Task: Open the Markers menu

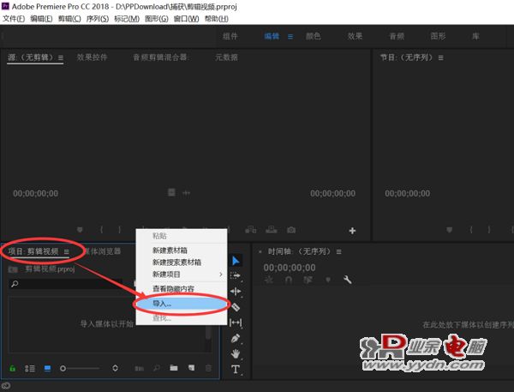Action: tap(127, 19)
